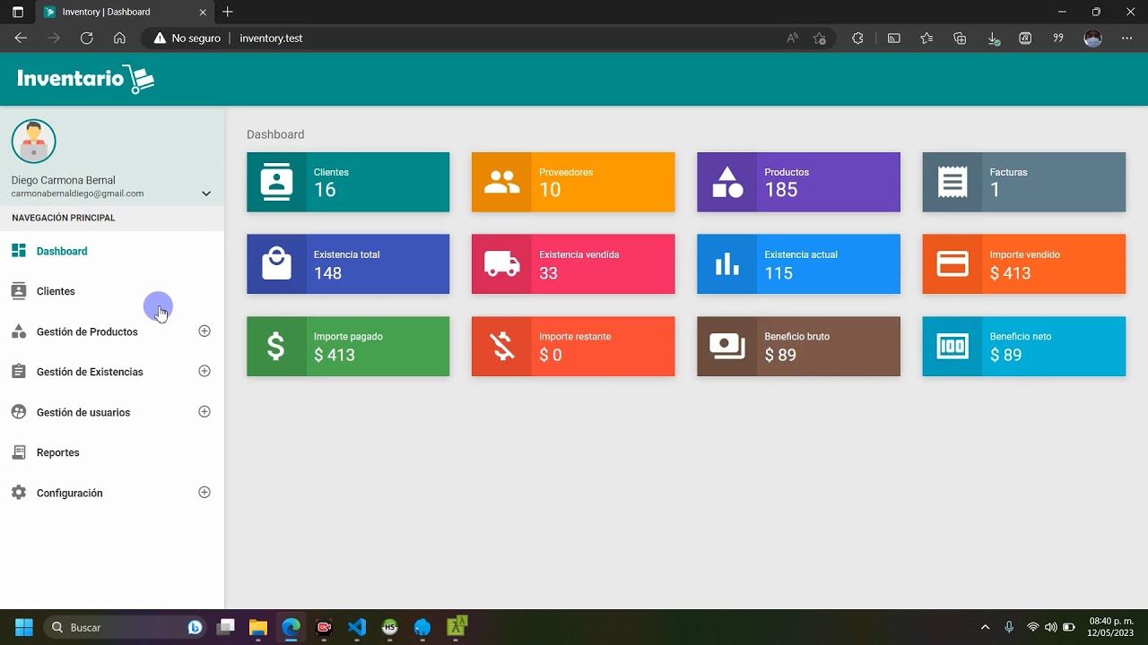Viewport: 1148px width, 645px height.
Task: Click the Facturas receipt icon
Action: 952,182
